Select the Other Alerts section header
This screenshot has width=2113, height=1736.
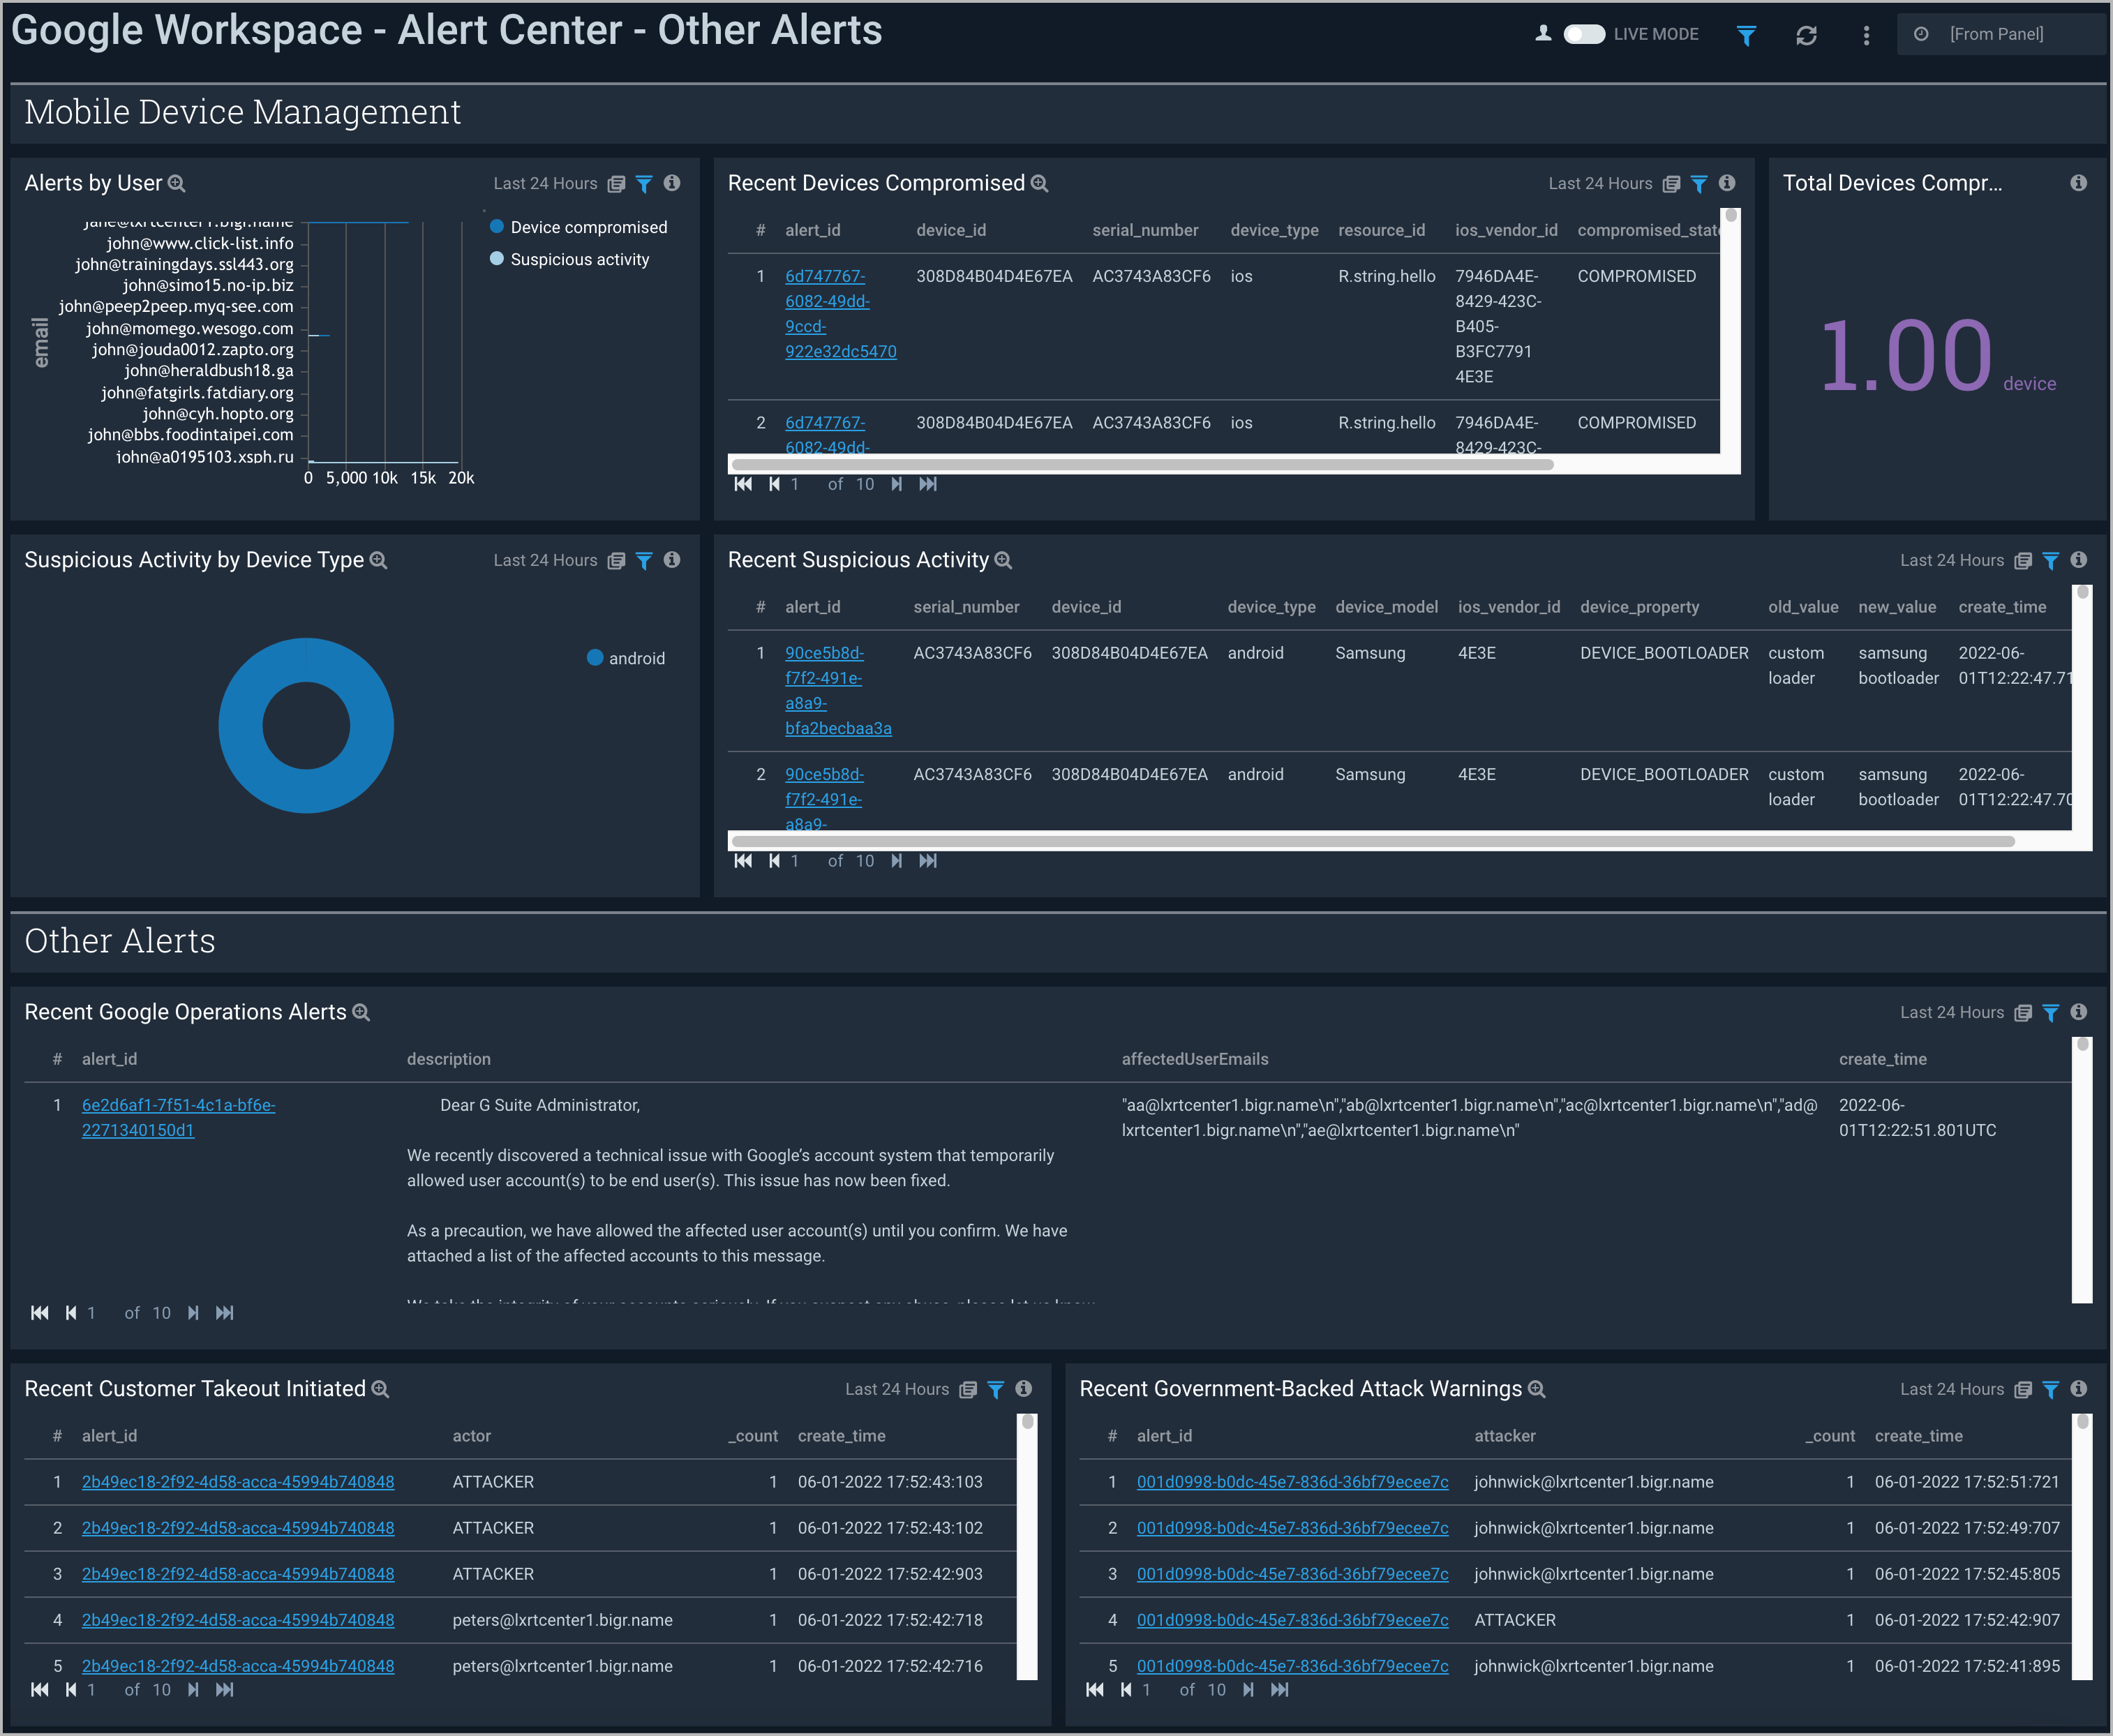[121, 941]
